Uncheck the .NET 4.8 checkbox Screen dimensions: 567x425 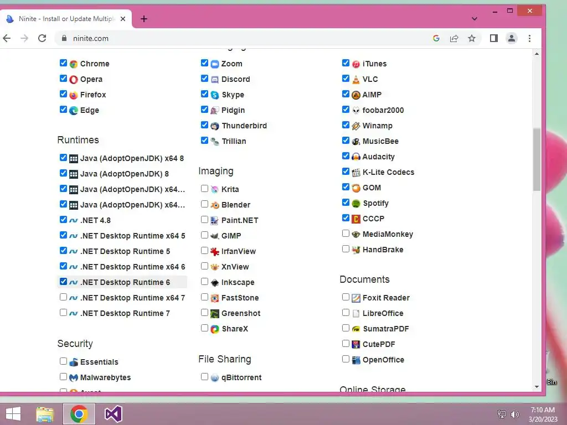[x=63, y=220]
